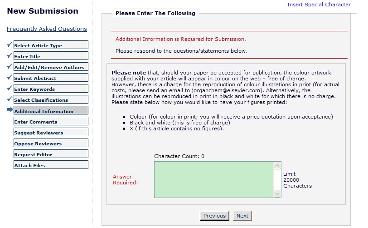Click the answer box scroll-up arrow
This screenshot has width=368, height=228.
(278, 166)
